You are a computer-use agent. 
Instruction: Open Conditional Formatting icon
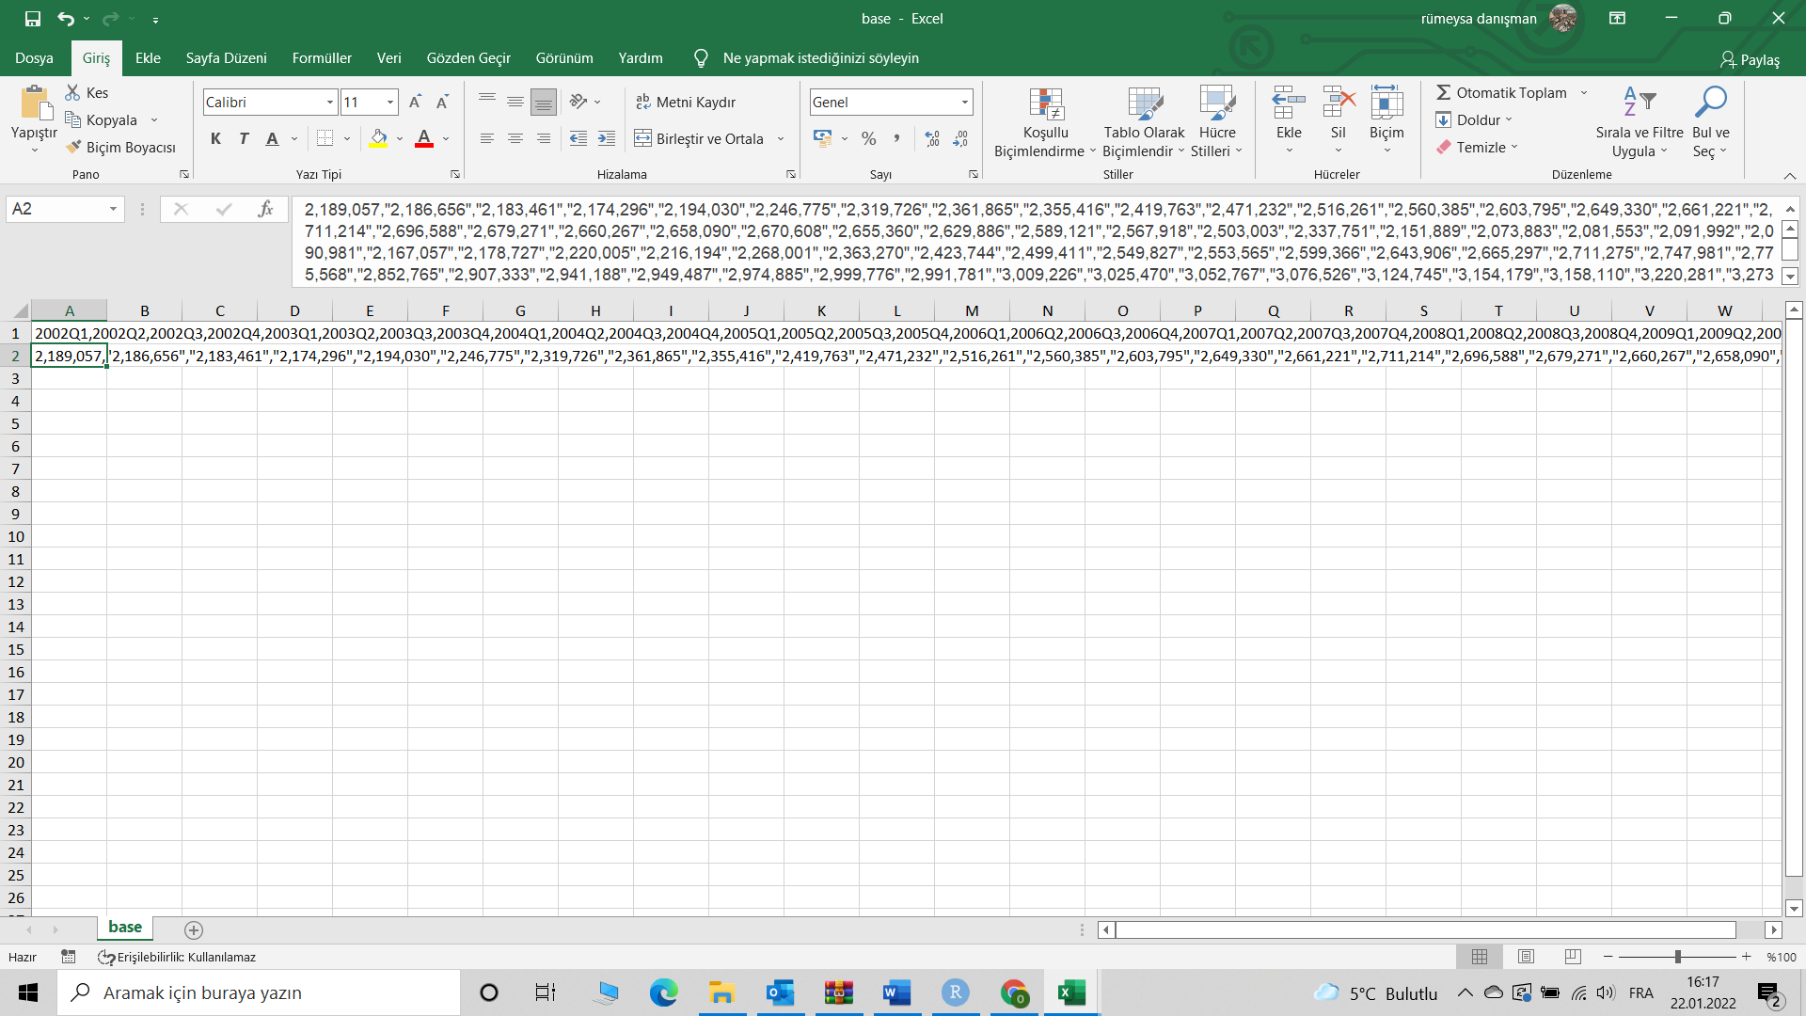pos(1045,104)
